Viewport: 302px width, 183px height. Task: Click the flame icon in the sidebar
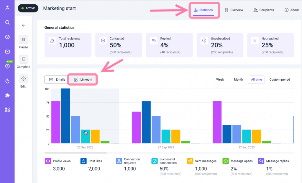pos(7,81)
